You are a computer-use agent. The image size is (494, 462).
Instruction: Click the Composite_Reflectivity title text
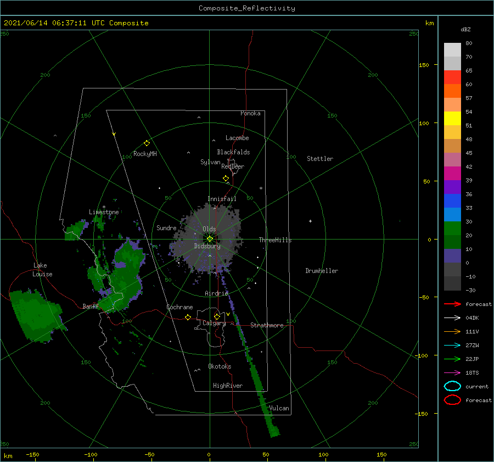point(247,8)
